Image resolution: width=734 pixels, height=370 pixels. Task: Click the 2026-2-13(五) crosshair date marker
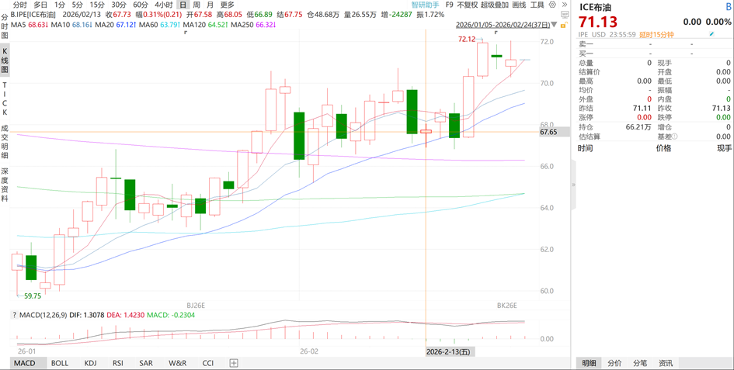click(450, 351)
